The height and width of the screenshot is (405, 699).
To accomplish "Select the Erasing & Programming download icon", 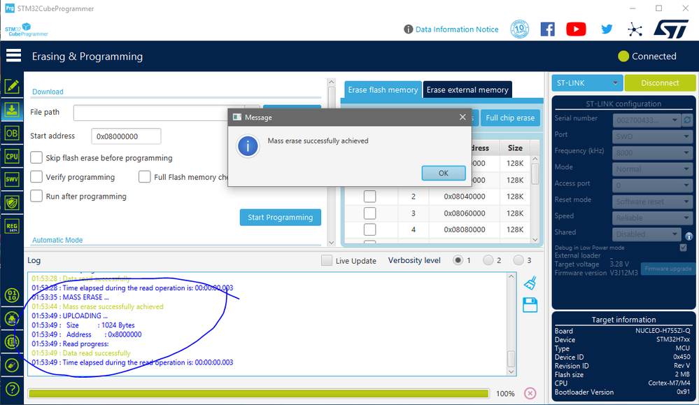I will (12, 110).
